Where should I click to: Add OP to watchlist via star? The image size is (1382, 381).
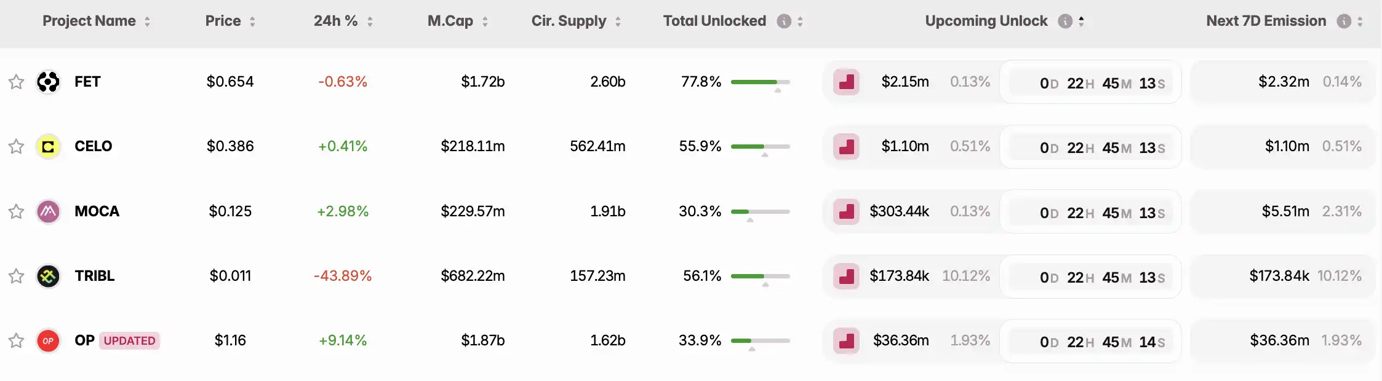point(16,340)
